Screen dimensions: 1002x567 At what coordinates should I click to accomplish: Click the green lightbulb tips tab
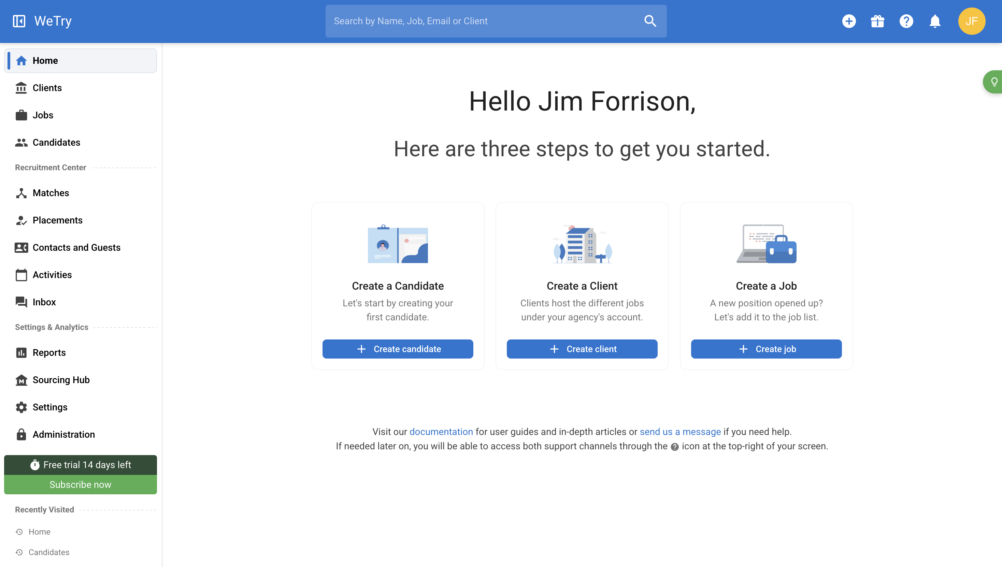click(994, 82)
